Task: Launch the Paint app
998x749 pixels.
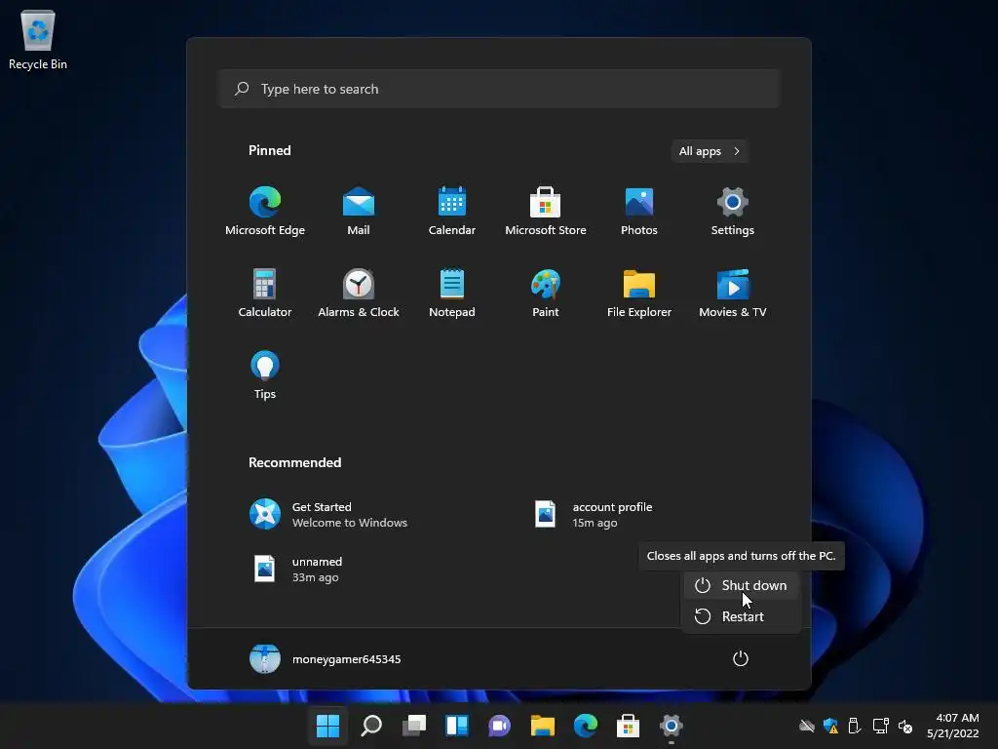Action: point(546,293)
